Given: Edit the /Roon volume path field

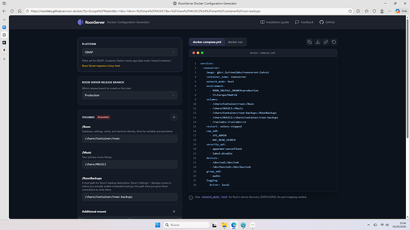Looking at the screenshot, I should pyautogui.click(x=130, y=139).
